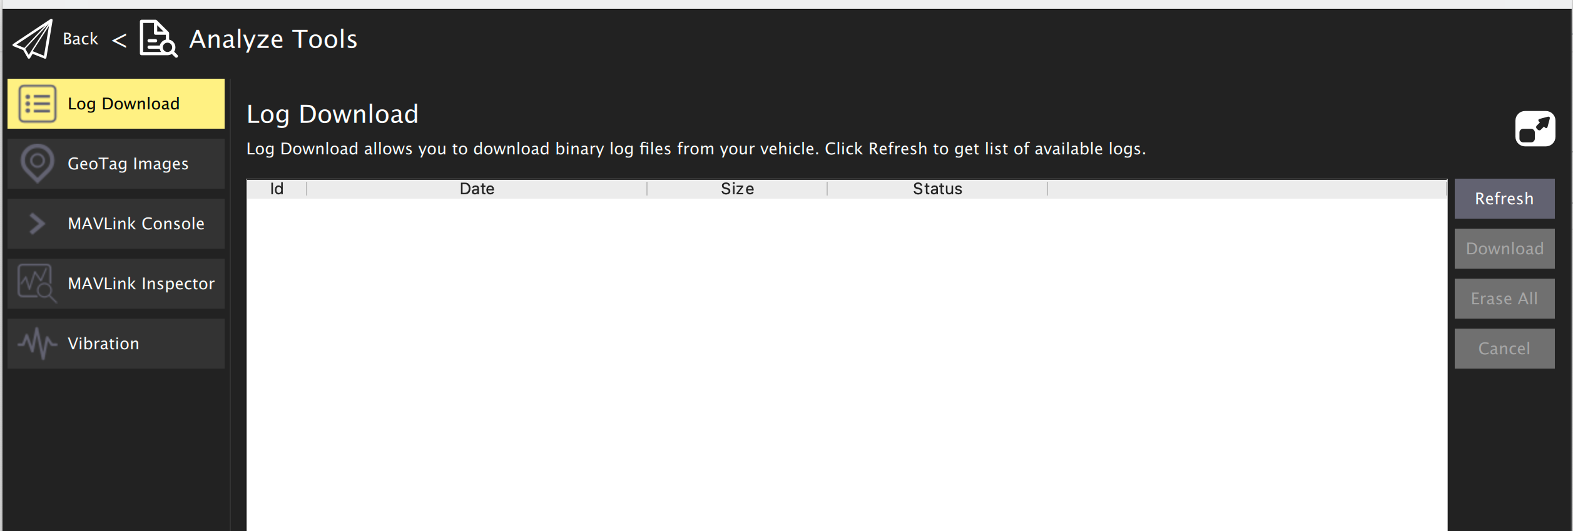Refresh the list of available logs
The height and width of the screenshot is (531, 1573).
[1504, 199]
